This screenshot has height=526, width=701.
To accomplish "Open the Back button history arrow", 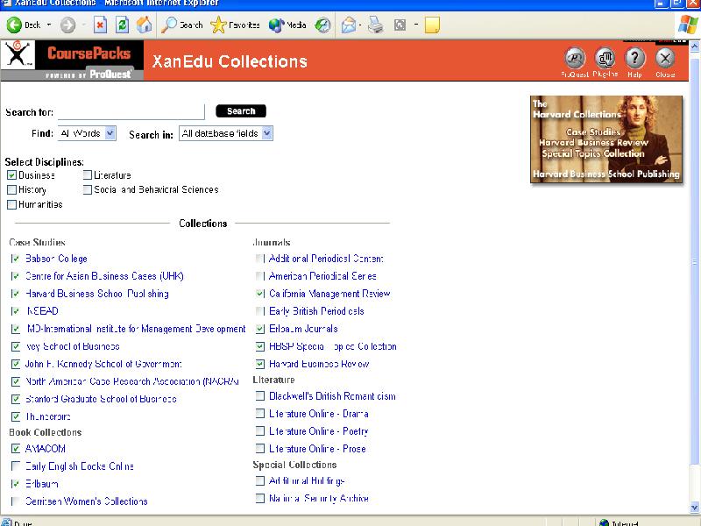I will (x=49, y=25).
